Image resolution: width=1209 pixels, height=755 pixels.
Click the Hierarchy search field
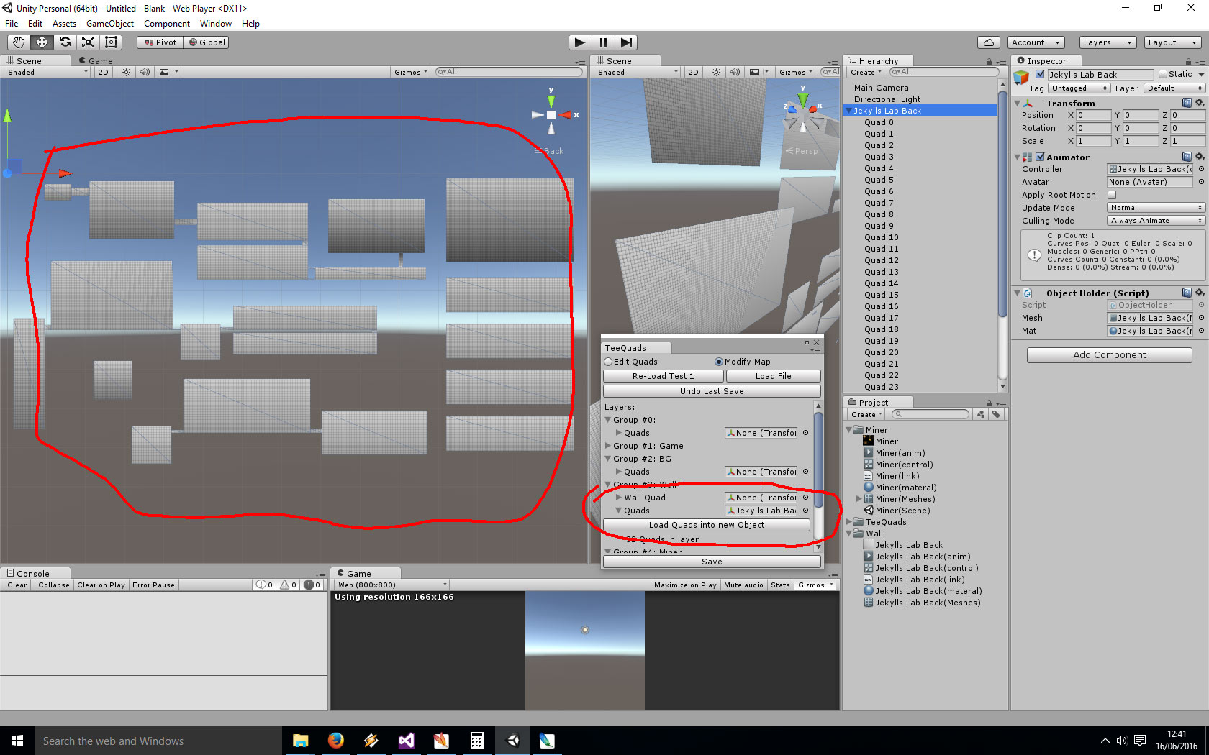click(x=944, y=72)
